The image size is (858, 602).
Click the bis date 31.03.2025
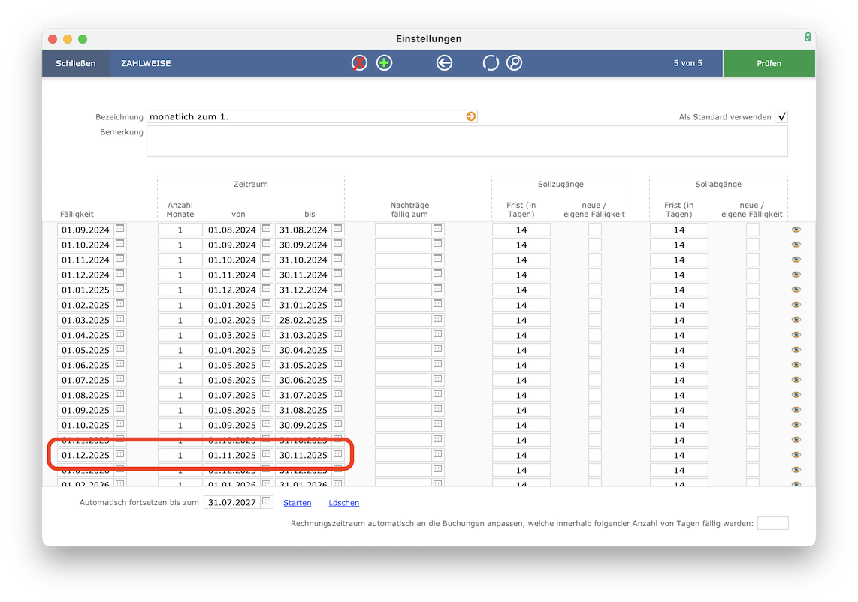tap(303, 335)
